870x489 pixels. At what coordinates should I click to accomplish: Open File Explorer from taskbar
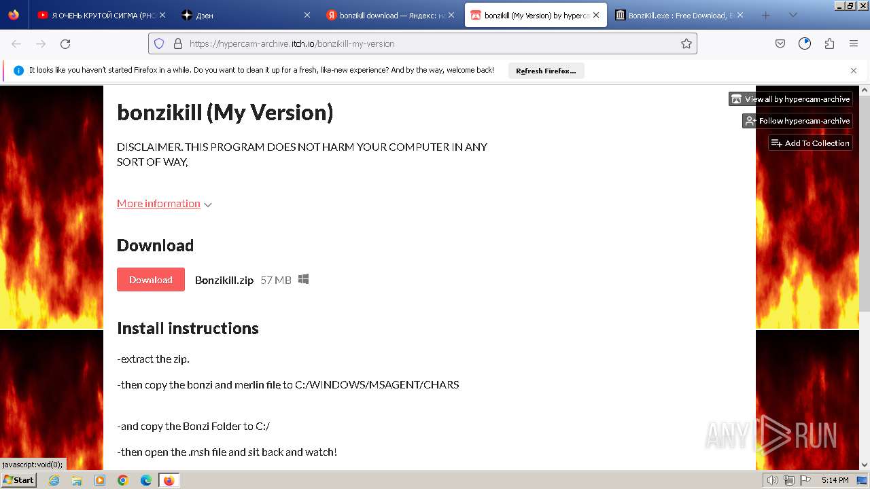click(77, 480)
